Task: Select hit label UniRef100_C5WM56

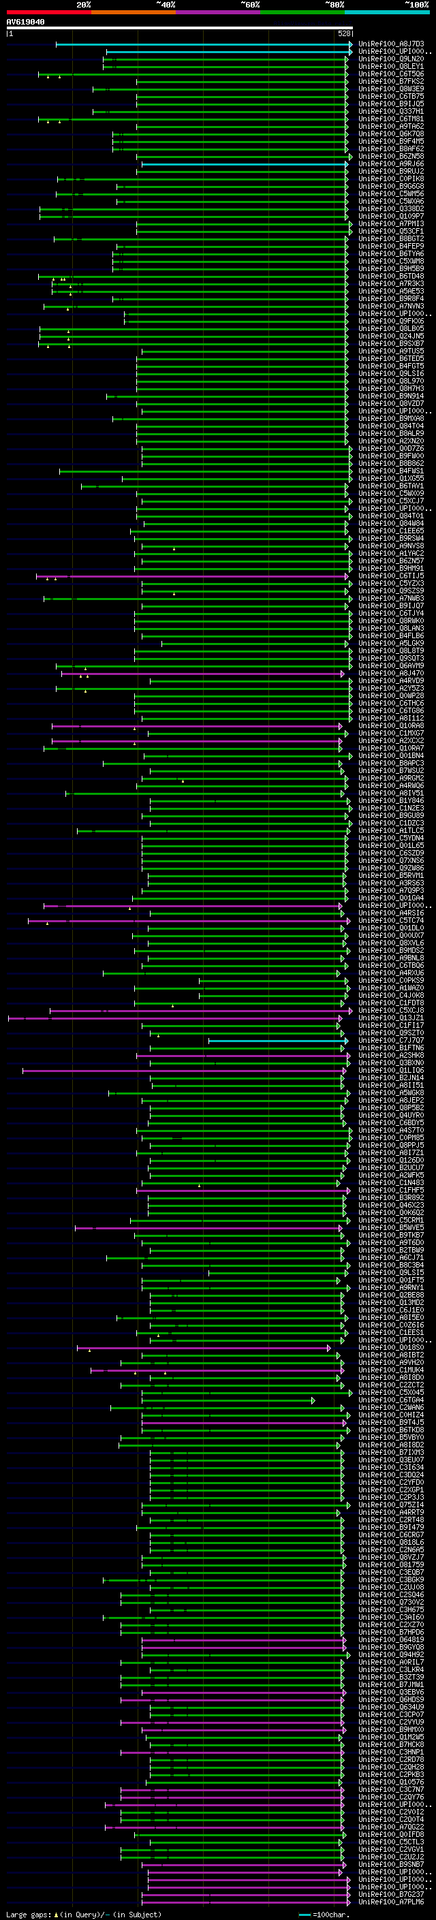Action: (x=391, y=194)
